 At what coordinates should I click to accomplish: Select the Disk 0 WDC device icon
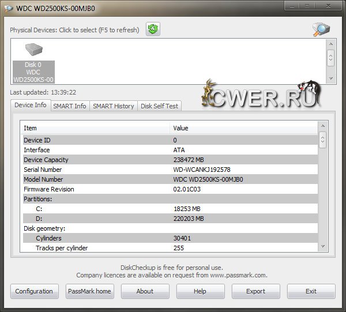pos(34,62)
